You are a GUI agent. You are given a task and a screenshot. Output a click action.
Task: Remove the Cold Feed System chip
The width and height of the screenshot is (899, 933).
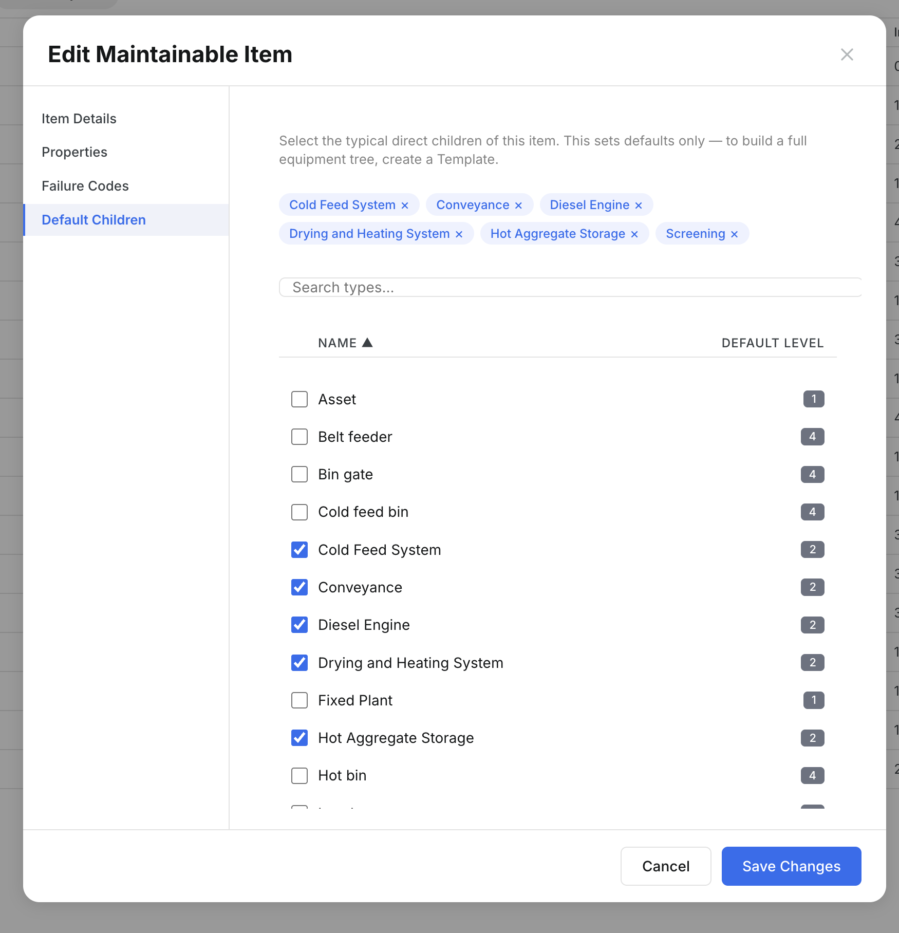click(x=404, y=204)
